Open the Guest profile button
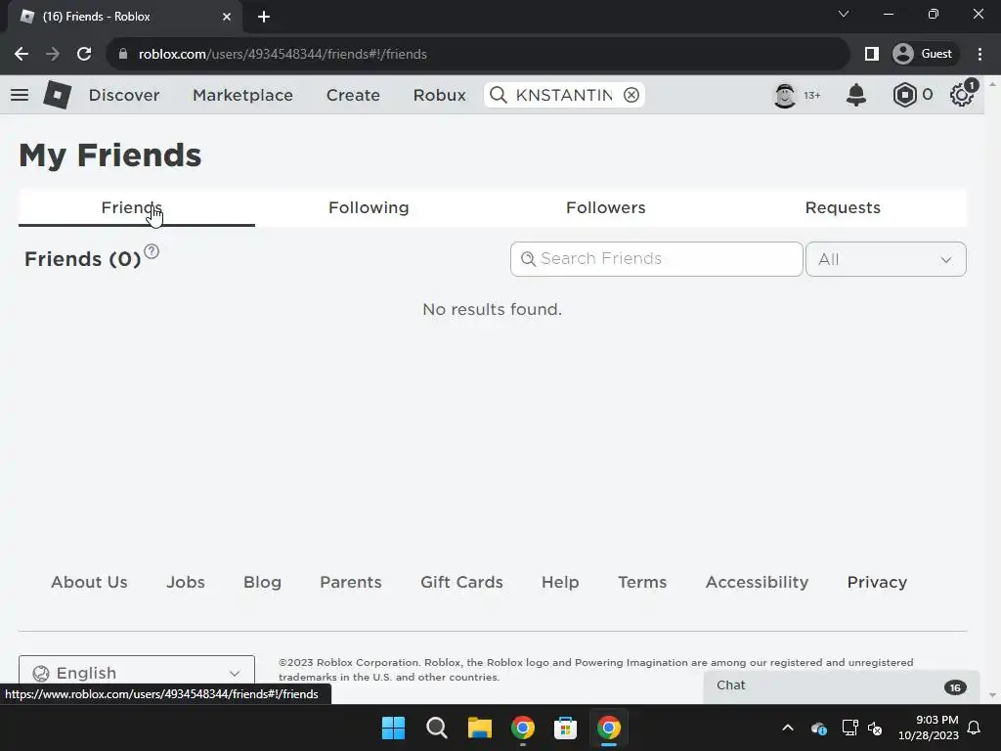The image size is (1001, 751). click(925, 55)
